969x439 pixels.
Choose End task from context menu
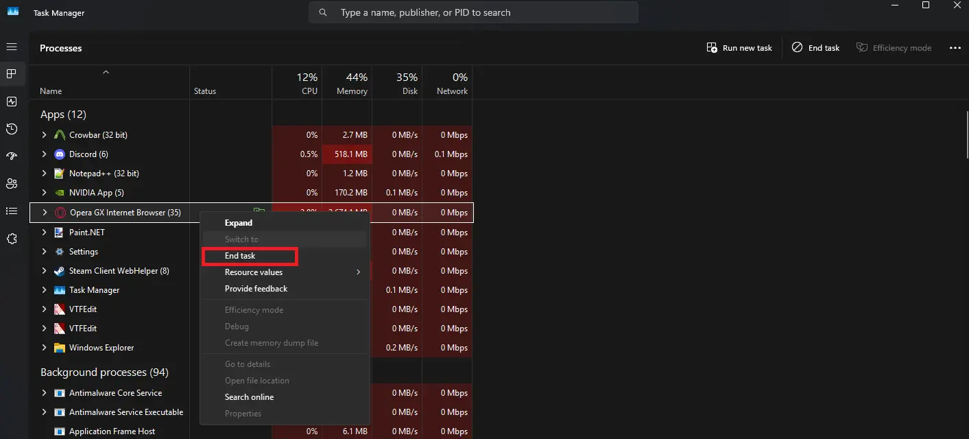pos(241,256)
